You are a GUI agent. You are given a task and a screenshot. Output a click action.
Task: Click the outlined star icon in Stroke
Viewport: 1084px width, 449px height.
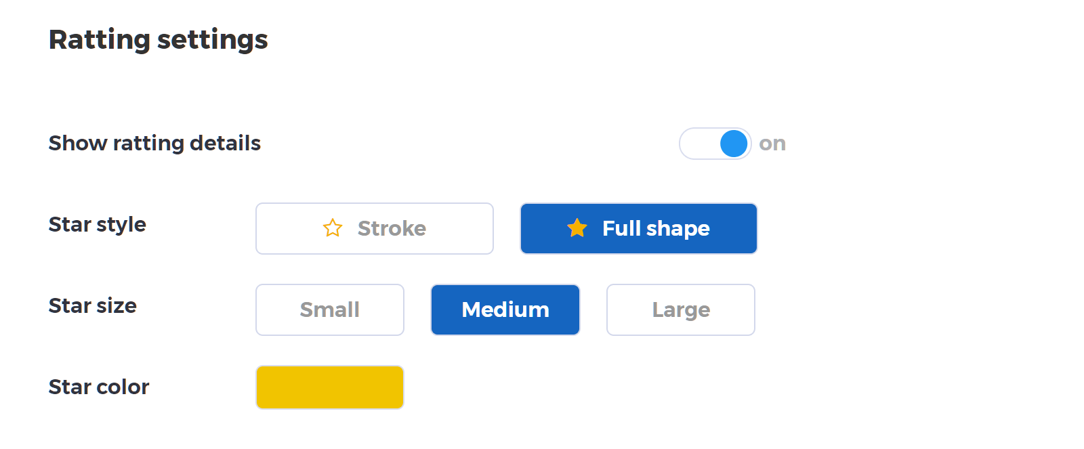tap(333, 228)
